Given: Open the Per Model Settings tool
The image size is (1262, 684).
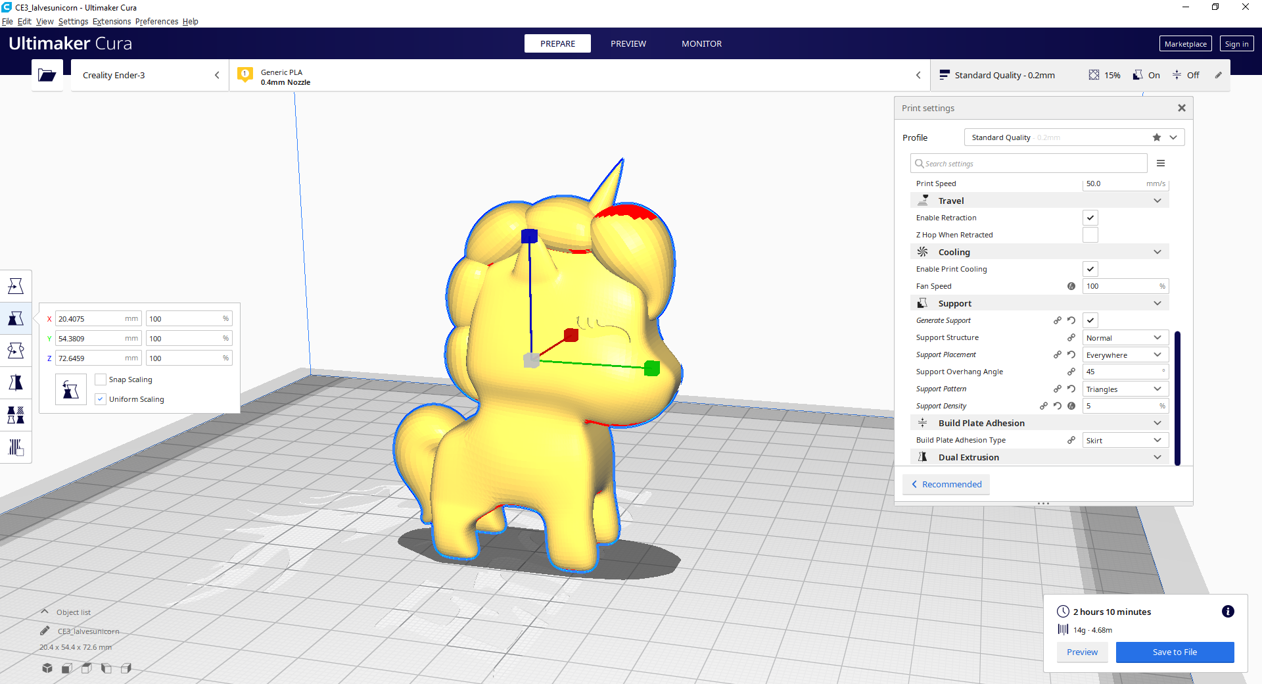Looking at the screenshot, I should click(x=16, y=415).
